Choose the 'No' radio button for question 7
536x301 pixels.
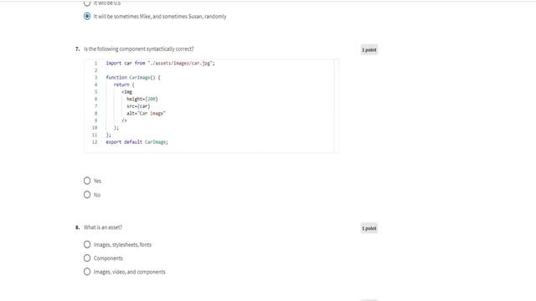(87, 195)
